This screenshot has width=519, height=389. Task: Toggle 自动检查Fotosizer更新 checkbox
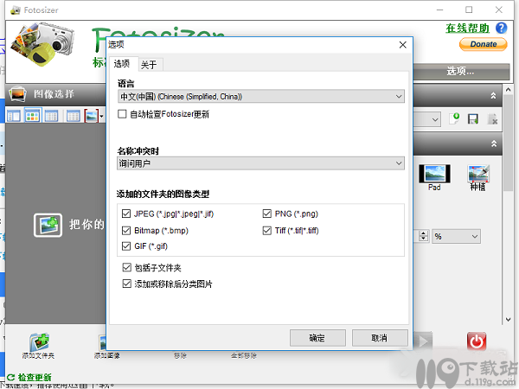click(x=122, y=114)
